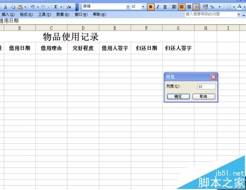The width and height of the screenshot is (246, 190).
Task: Click the AutoSum sigma icon
Action: pyautogui.click(x=56, y=7)
